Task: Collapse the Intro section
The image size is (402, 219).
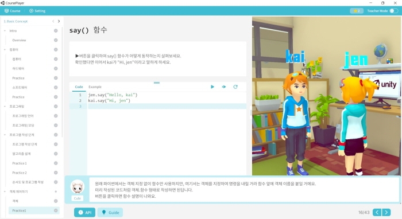Action: click(5, 31)
